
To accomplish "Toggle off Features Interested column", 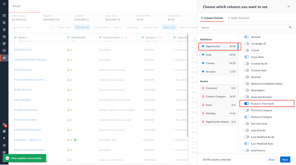I will (247, 104).
